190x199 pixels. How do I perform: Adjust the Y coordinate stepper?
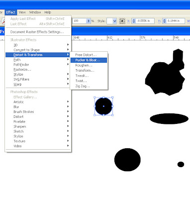(x=164, y=21)
